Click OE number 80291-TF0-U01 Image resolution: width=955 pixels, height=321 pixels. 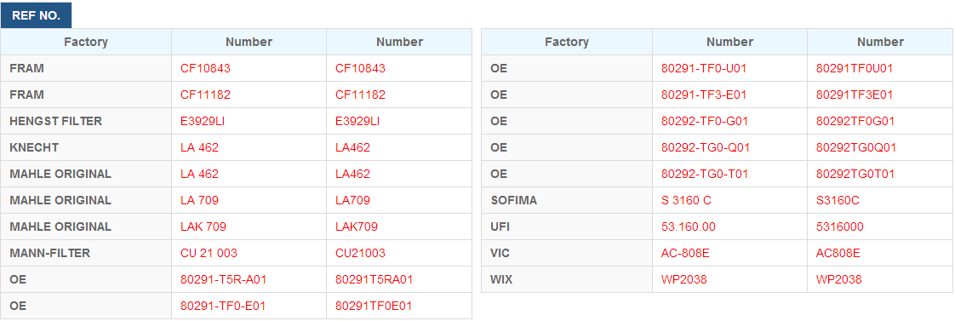[x=704, y=69]
